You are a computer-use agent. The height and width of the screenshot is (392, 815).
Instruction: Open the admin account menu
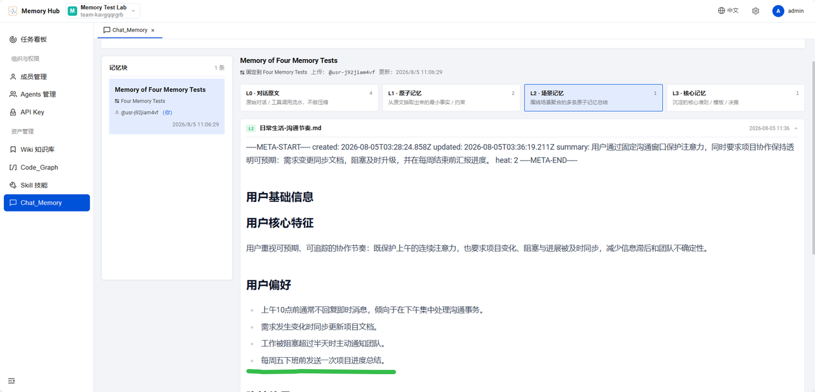click(x=788, y=11)
